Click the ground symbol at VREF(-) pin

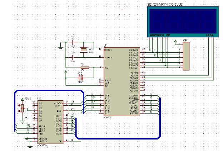30,147
